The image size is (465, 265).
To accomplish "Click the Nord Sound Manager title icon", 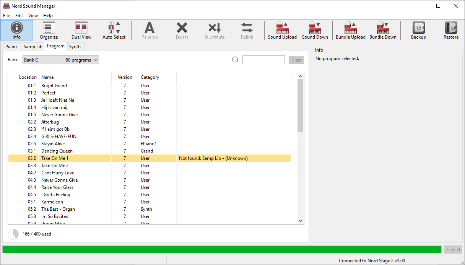I will coord(6,6).
